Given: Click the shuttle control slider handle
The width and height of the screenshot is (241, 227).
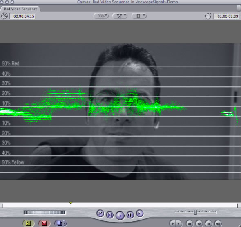Looking at the screenshot, I should pos(195,212).
